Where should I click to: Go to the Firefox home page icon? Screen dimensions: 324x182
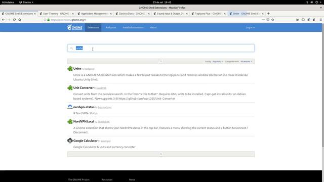(20, 20)
